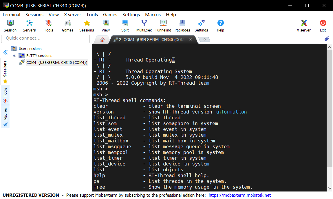This screenshot has width=333, height=199.
Task: Click the terminal vertical scrollbar thumb
Action: click(x=330, y=108)
